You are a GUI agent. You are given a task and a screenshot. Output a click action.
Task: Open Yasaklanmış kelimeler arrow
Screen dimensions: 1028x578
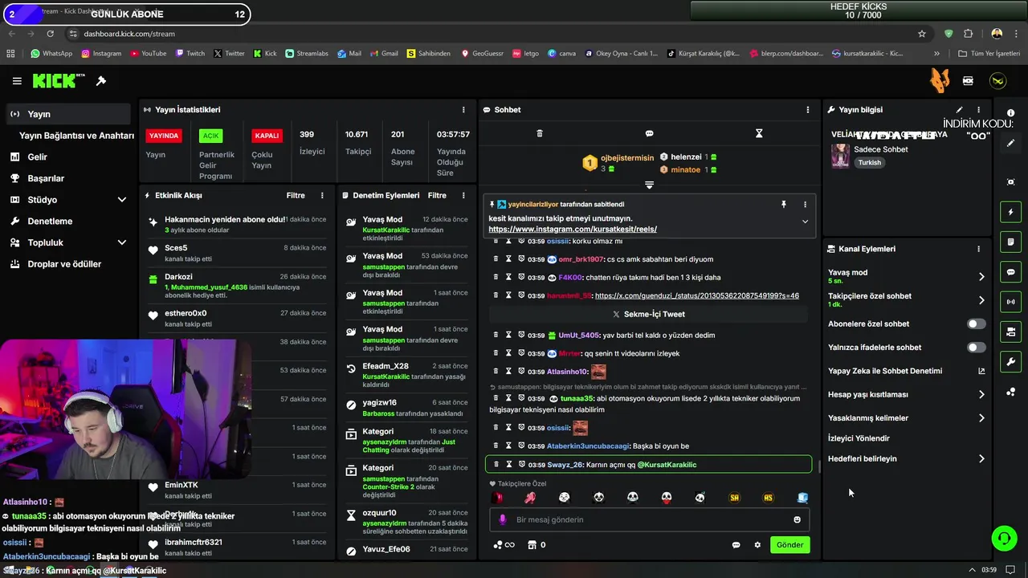[x=981, y=418]
